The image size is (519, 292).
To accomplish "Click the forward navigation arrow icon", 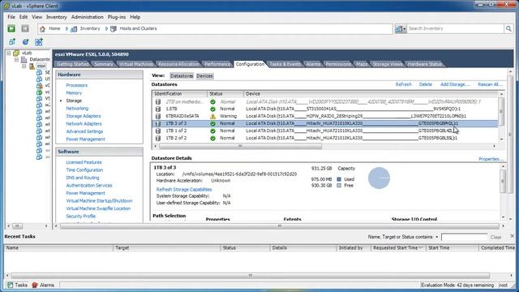I will (x=25, y=29).
